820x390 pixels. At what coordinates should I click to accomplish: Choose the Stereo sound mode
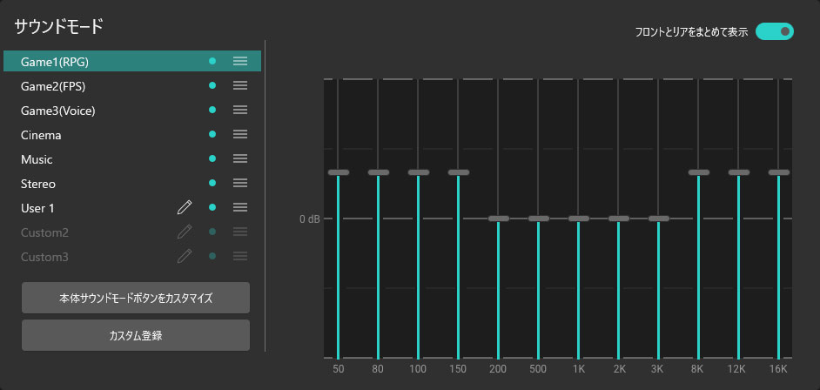[38, 184]
